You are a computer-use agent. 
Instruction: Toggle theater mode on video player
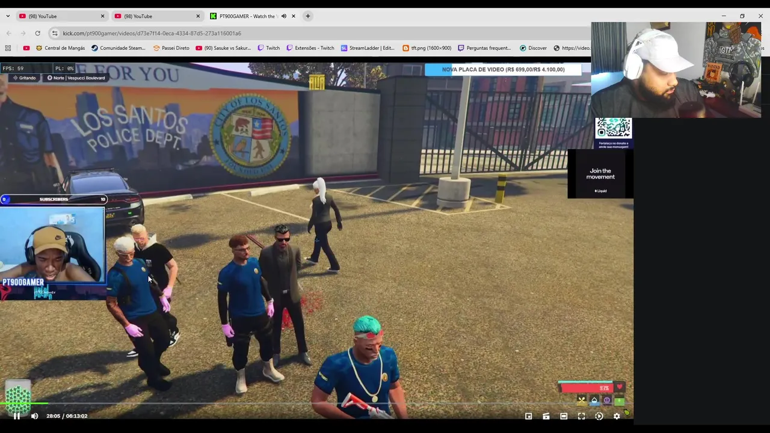pyautogui.click(x=564, y=416)
